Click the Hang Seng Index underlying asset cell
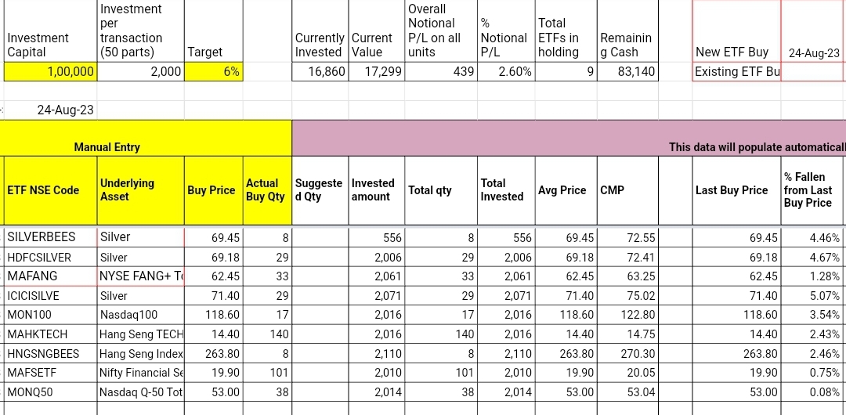 (141, 354)
